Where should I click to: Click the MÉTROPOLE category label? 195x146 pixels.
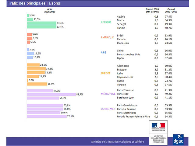tap(108, 94)
